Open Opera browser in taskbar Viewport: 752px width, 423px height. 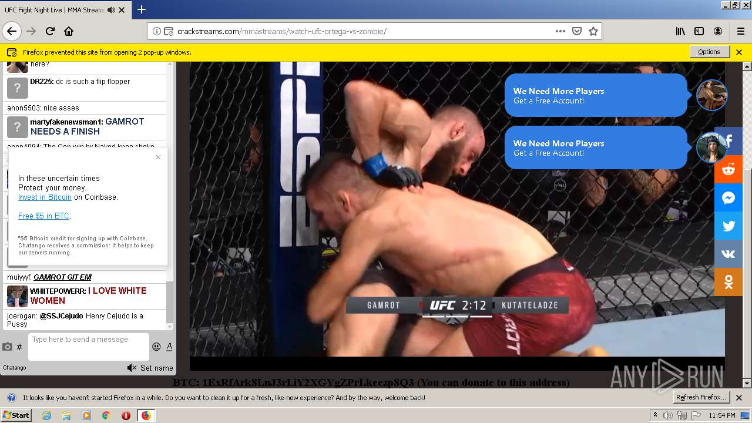(x=126, y=415)
